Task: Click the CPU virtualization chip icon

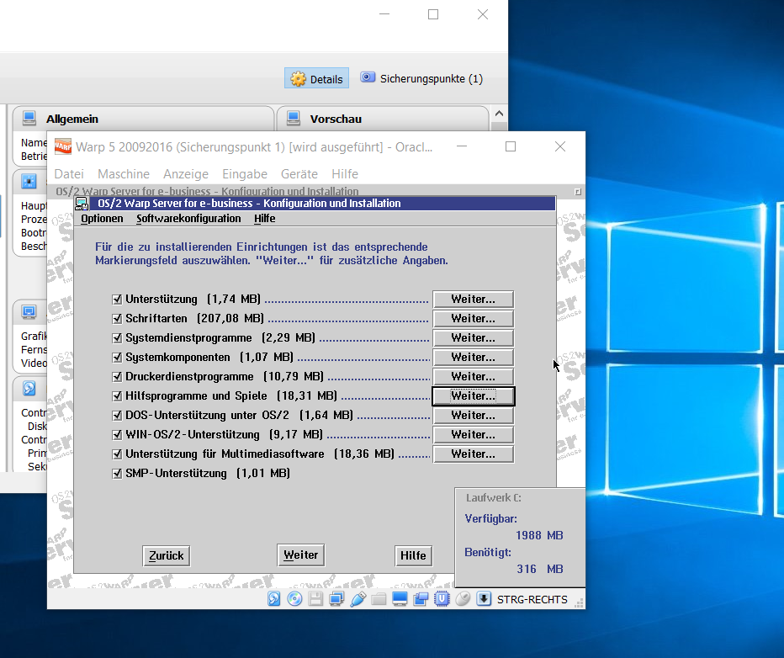Action: pos(442,598)
